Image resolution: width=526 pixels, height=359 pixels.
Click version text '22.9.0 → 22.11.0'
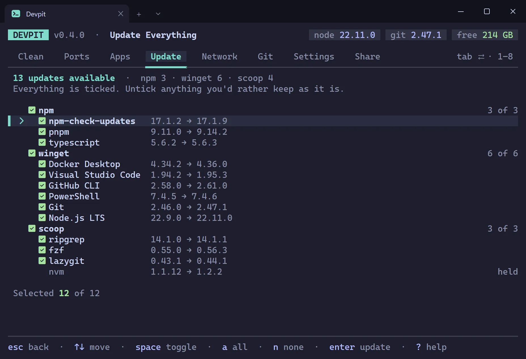(192, 218)
